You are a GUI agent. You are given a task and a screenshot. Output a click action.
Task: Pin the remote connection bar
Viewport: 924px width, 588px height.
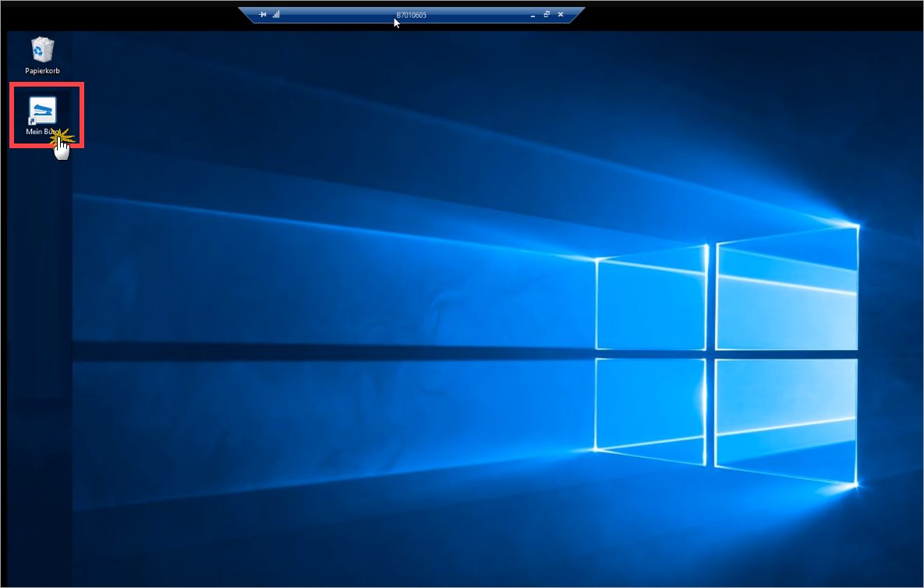click(x=263, y=14)
